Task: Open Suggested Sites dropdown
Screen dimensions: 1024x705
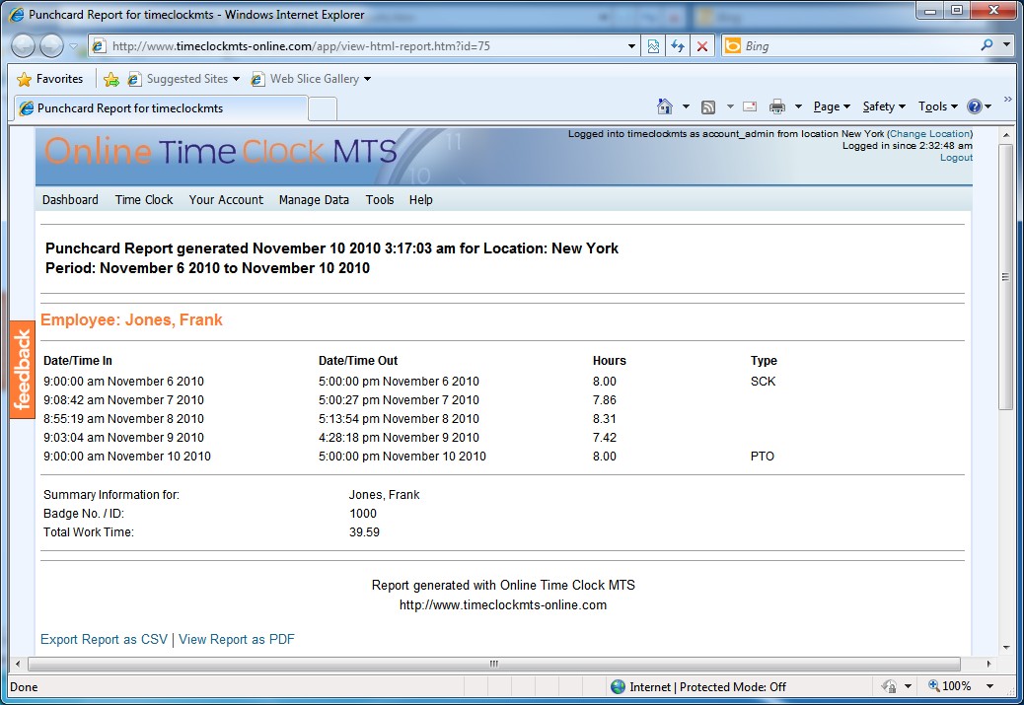Action: pyautogui.click(x=184, y=79)
